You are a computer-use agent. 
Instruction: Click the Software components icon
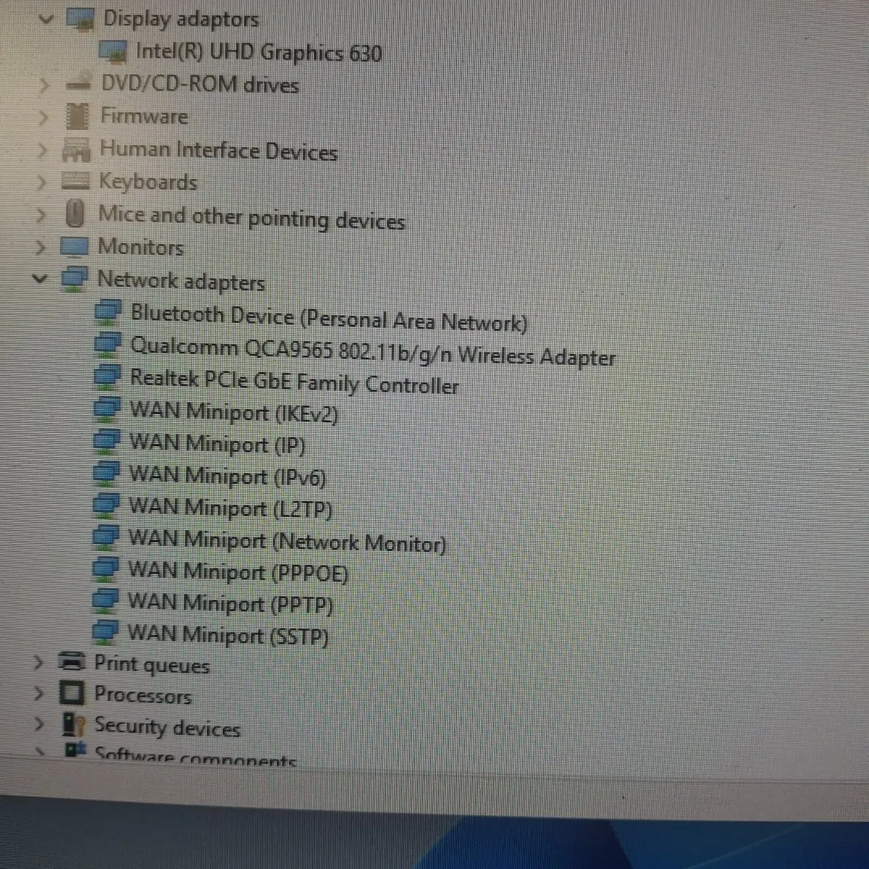(x=75, y=749)
